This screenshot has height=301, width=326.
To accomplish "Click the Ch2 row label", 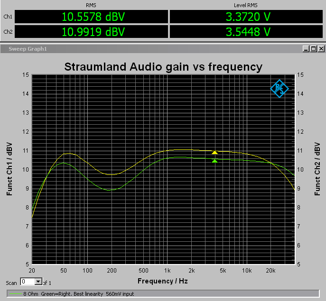I will pyautogui.click(x=8, y=32).
